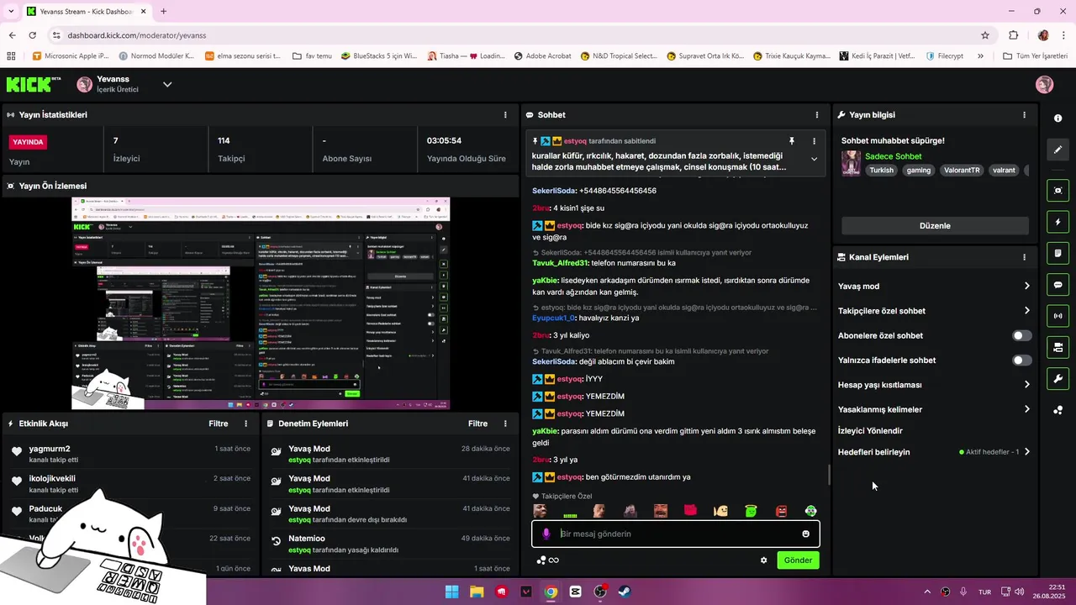Click the lightning bolt icon in right sidebar
The width and height of the screenshot is (1076, 605).
point(1058,222)
